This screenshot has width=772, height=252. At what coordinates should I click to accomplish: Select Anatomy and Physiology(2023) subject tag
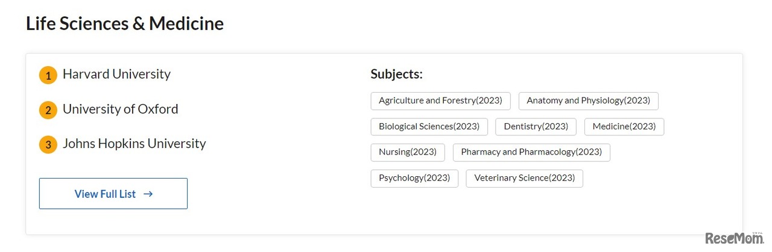[588, 101]
